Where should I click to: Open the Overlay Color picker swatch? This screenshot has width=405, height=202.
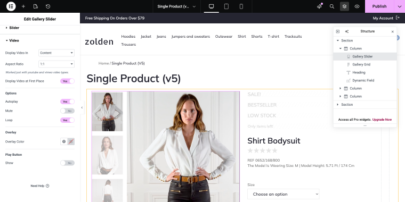pos(71,141)
